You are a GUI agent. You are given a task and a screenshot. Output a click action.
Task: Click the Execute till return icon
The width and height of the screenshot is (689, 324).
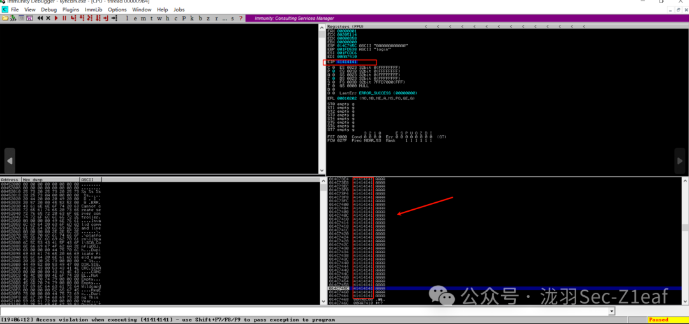(106, 18)
